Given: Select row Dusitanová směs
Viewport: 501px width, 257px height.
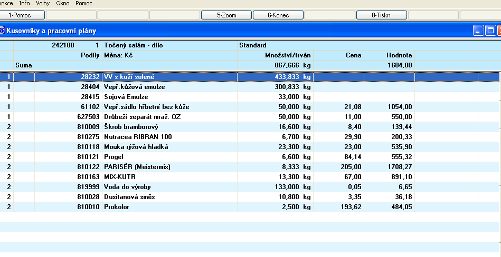Looking at the screenshot, I should 249,197.
